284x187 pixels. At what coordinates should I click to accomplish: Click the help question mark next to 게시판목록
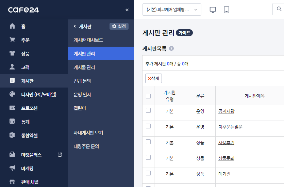(x=171, y=48)
